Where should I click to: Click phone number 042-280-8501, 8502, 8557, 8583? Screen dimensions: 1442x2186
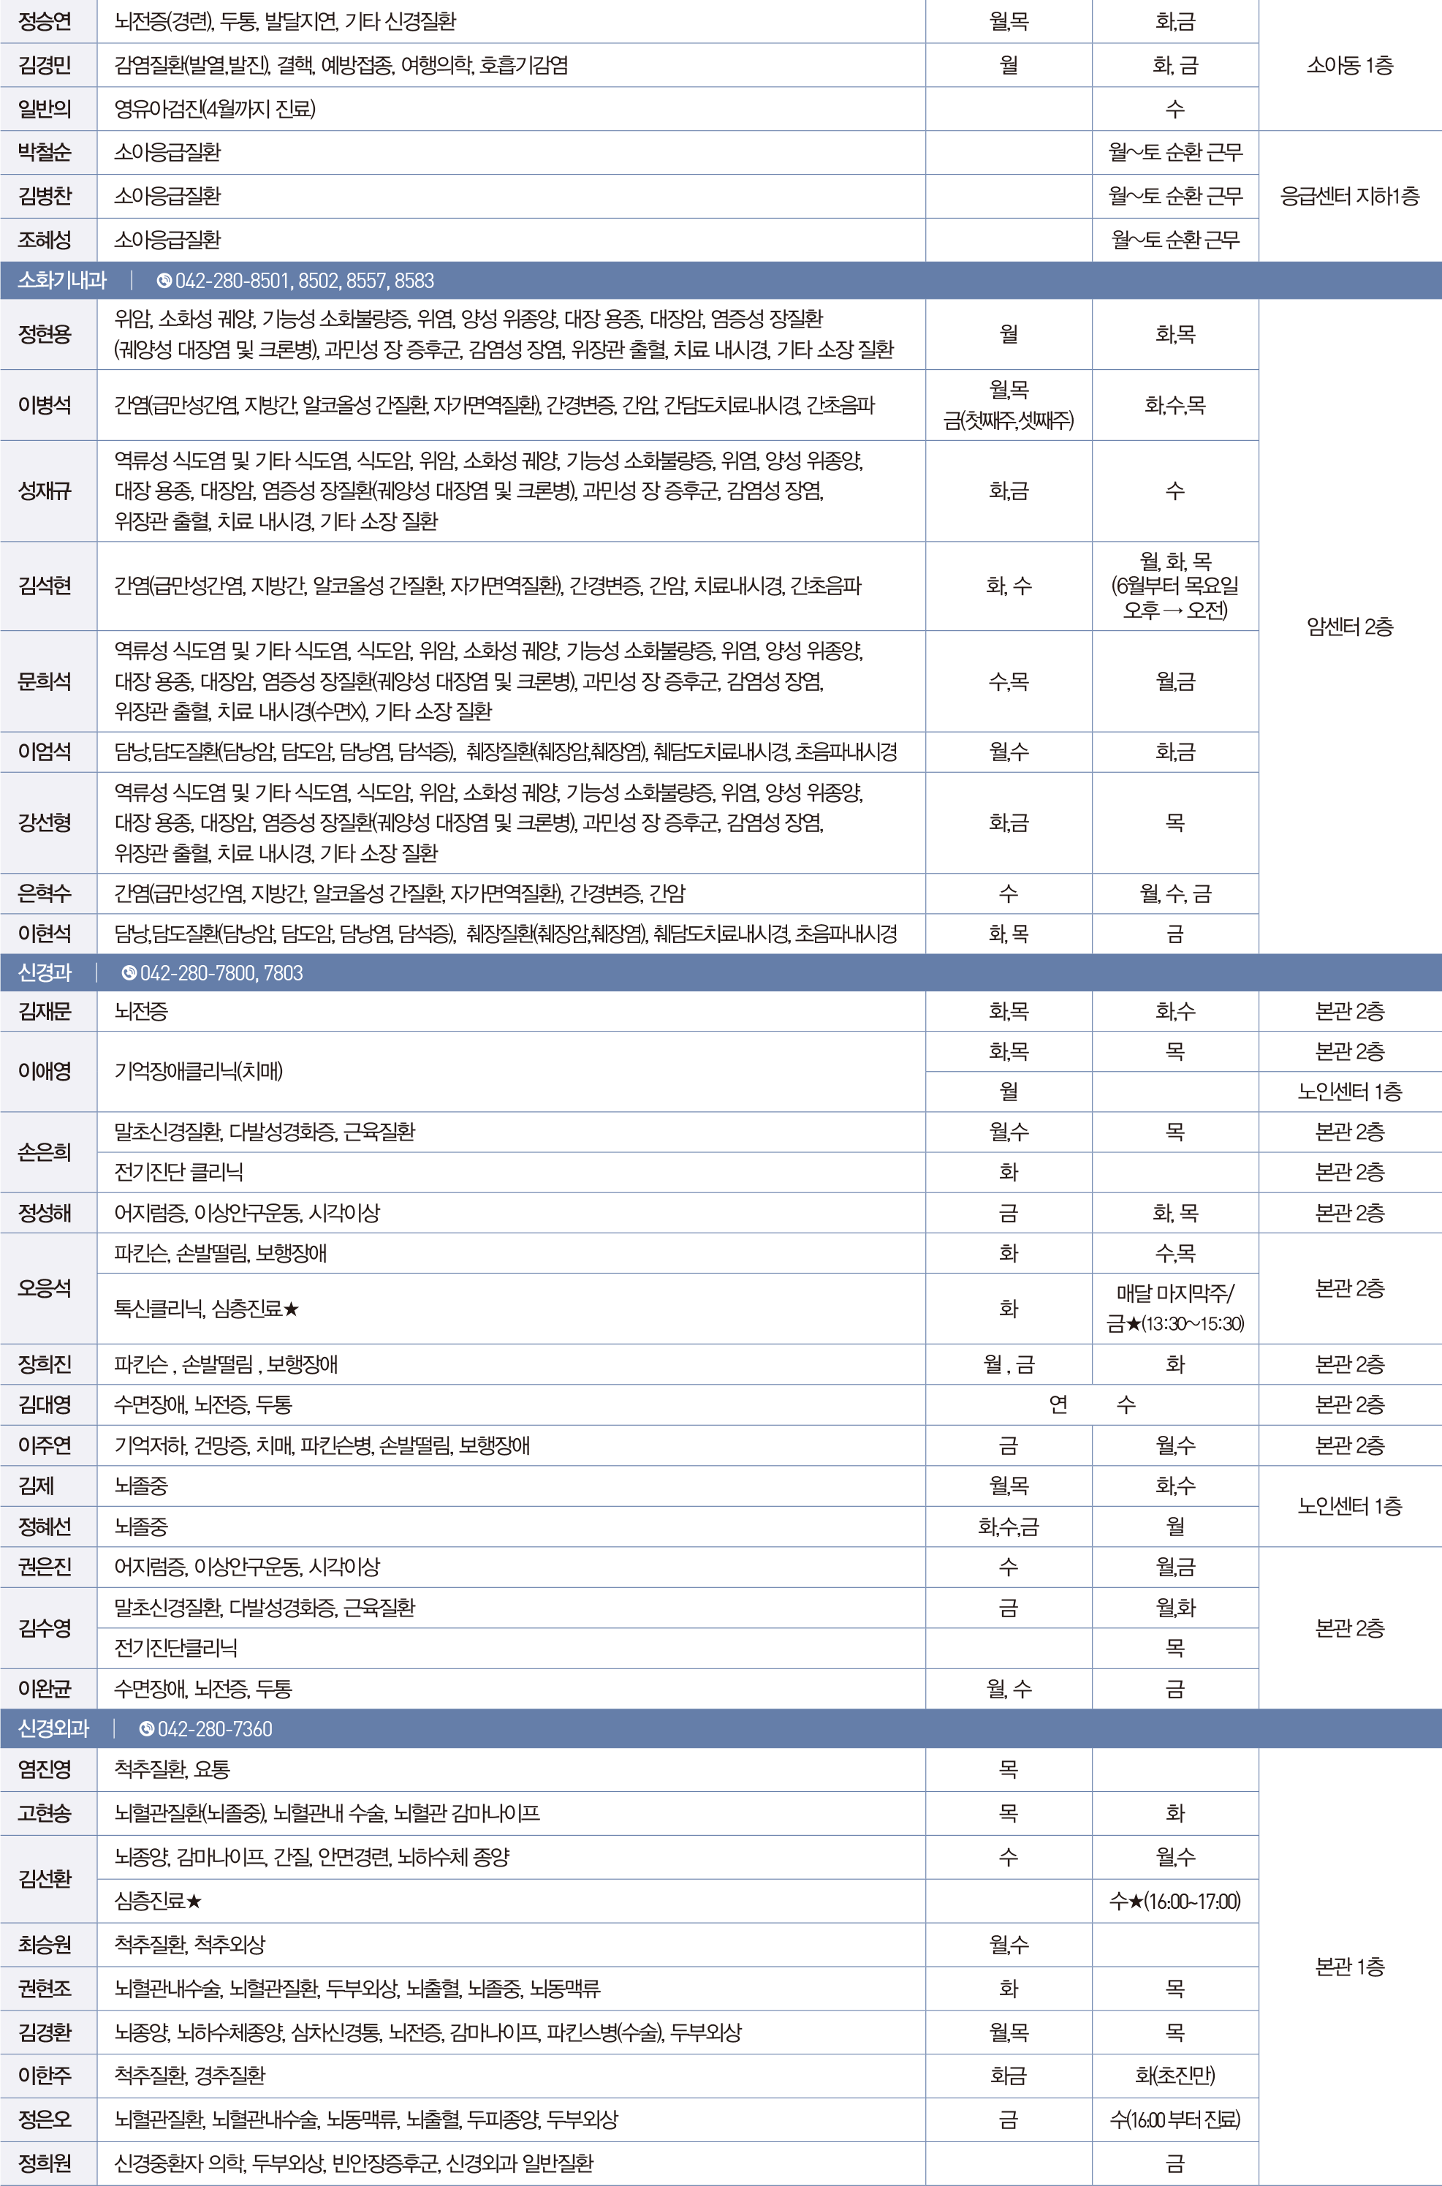tap(304, 281)
